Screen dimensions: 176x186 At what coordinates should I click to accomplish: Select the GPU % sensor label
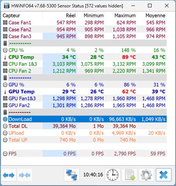16,85
